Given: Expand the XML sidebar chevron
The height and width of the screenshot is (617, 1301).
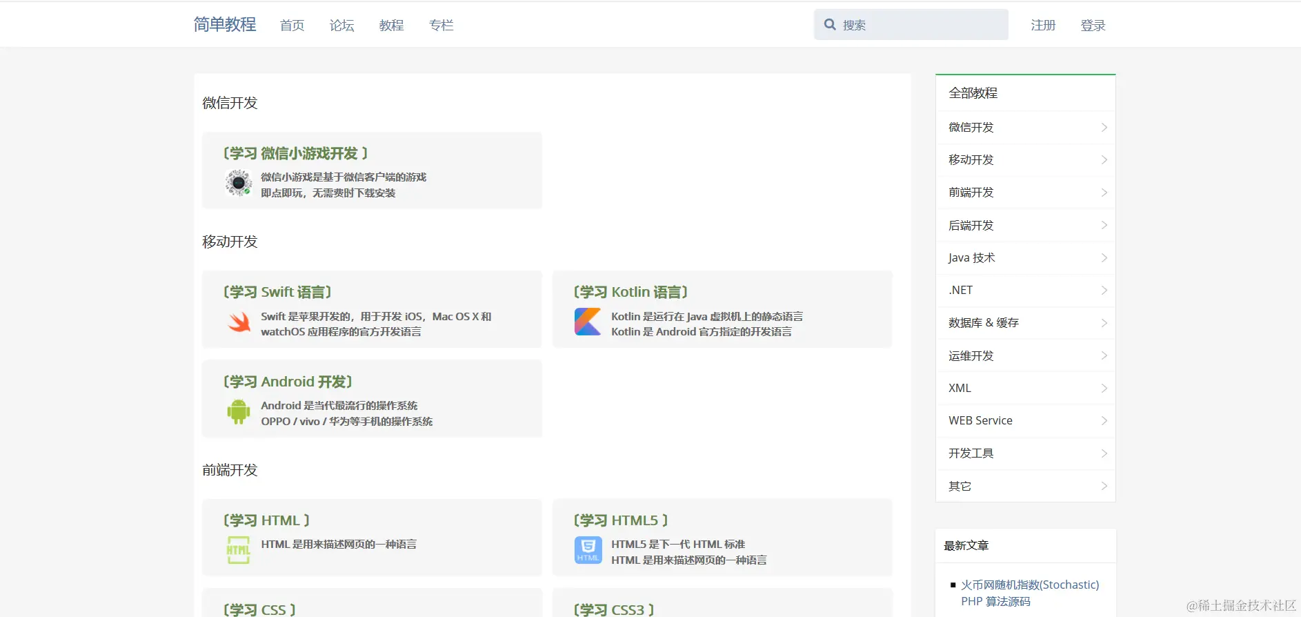Looking at the screenshot, I should click(x=1104, y=388).
